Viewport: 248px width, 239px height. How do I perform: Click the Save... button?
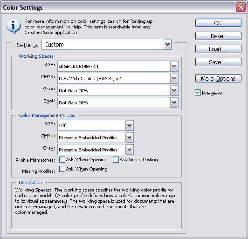tap(218, 62)
